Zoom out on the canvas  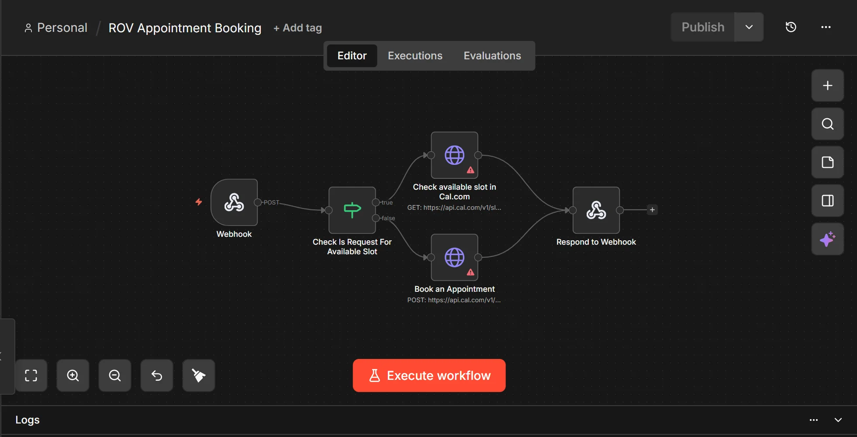click(114, 375)
